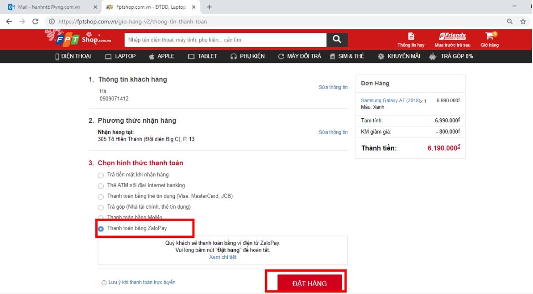Screen dimensions: 533x294
Task: Click the ĐẶT HÀNG button
Action: coord(309,283)
